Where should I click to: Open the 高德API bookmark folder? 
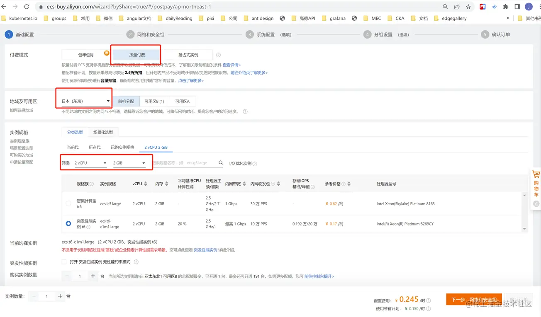click(303, 18)
